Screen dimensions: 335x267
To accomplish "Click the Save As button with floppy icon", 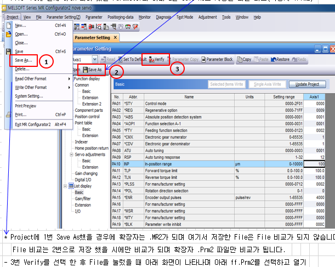I will (x=92, y=70).
